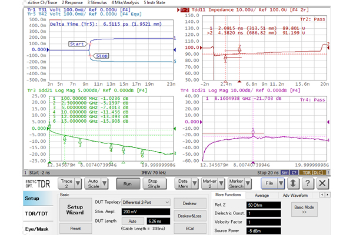
Task: Open the Data Mem menu
Action: [x=185, y=184]
